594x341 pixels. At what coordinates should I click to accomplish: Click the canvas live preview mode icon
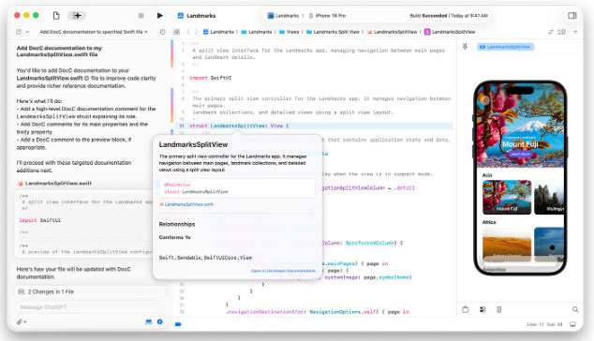466,309
